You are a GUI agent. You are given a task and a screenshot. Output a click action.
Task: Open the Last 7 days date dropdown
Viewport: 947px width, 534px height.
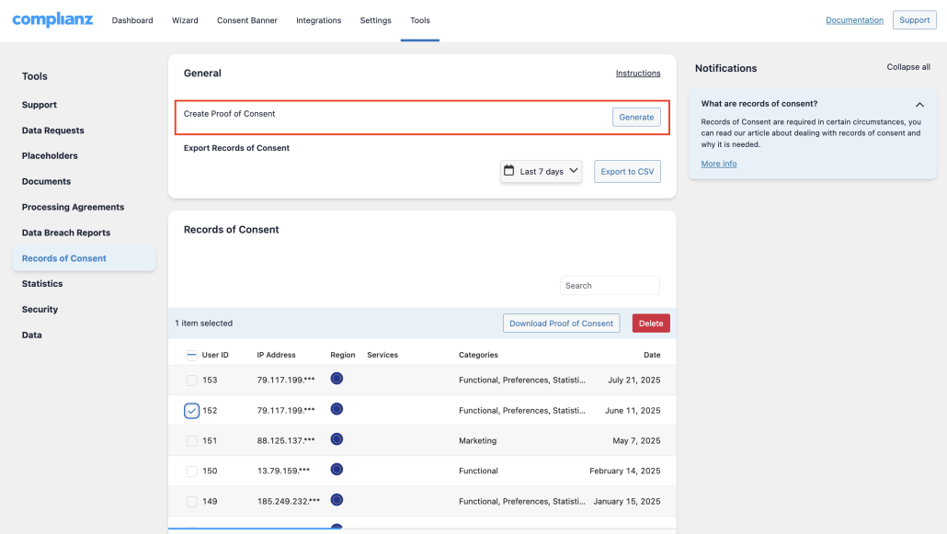(x=542, y=172)
